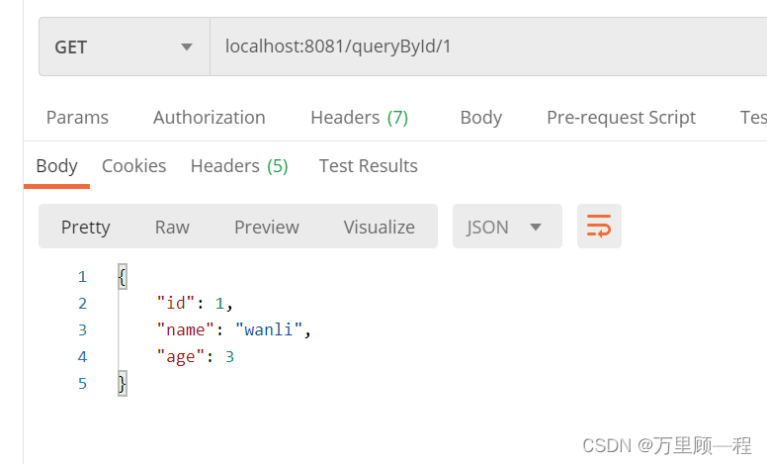The width and height of the screenshot is (767, 464).
Task: Select the response Body tab
Action: tap(56, 166)
